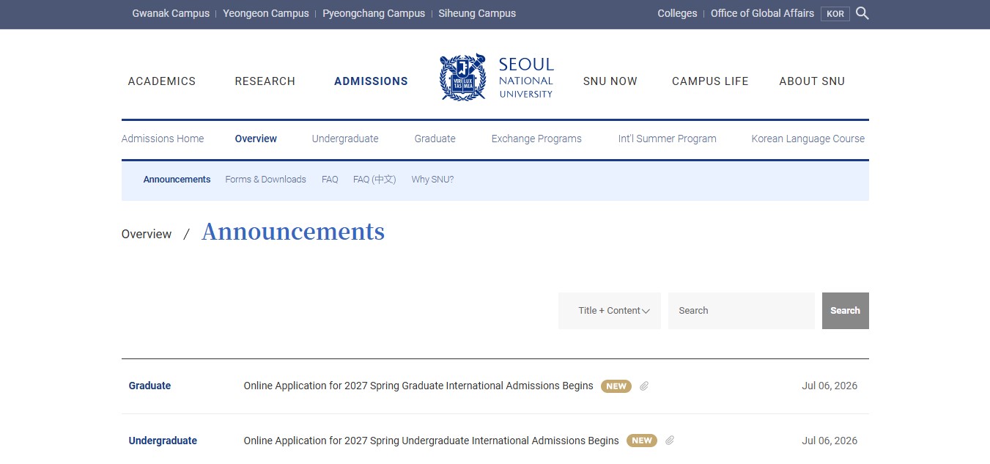The height and width of the screenshot is (464, 990).
Task: Open 2027 Spring Graduate International Admissions announcement
Action: click(x=418, y=386)
